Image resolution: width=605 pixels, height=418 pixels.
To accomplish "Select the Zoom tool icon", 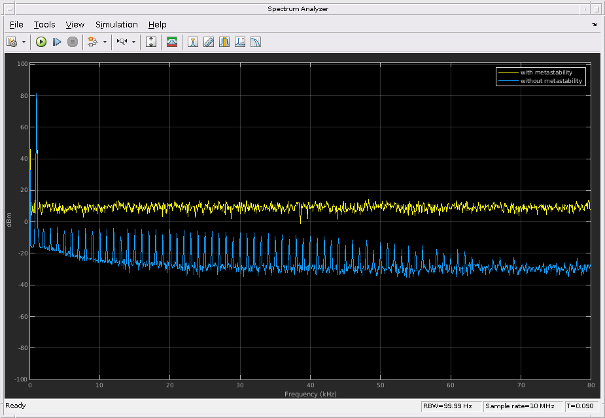I will point(122,42).
